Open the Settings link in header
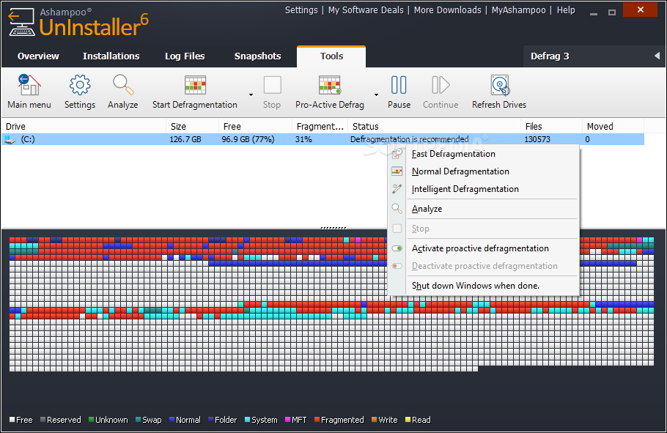The height and width of the screenshot is (433, 667). (301, 10)
